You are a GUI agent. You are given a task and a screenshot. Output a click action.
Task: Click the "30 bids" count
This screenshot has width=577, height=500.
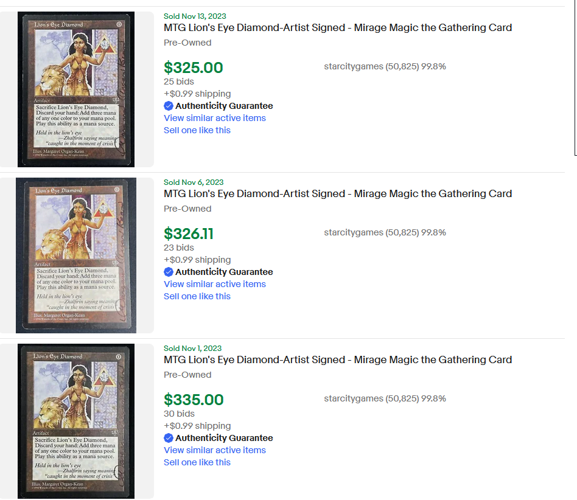(179, 414)
